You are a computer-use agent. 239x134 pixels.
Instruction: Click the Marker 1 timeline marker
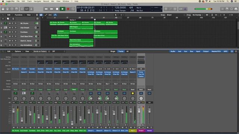(72, 20)
